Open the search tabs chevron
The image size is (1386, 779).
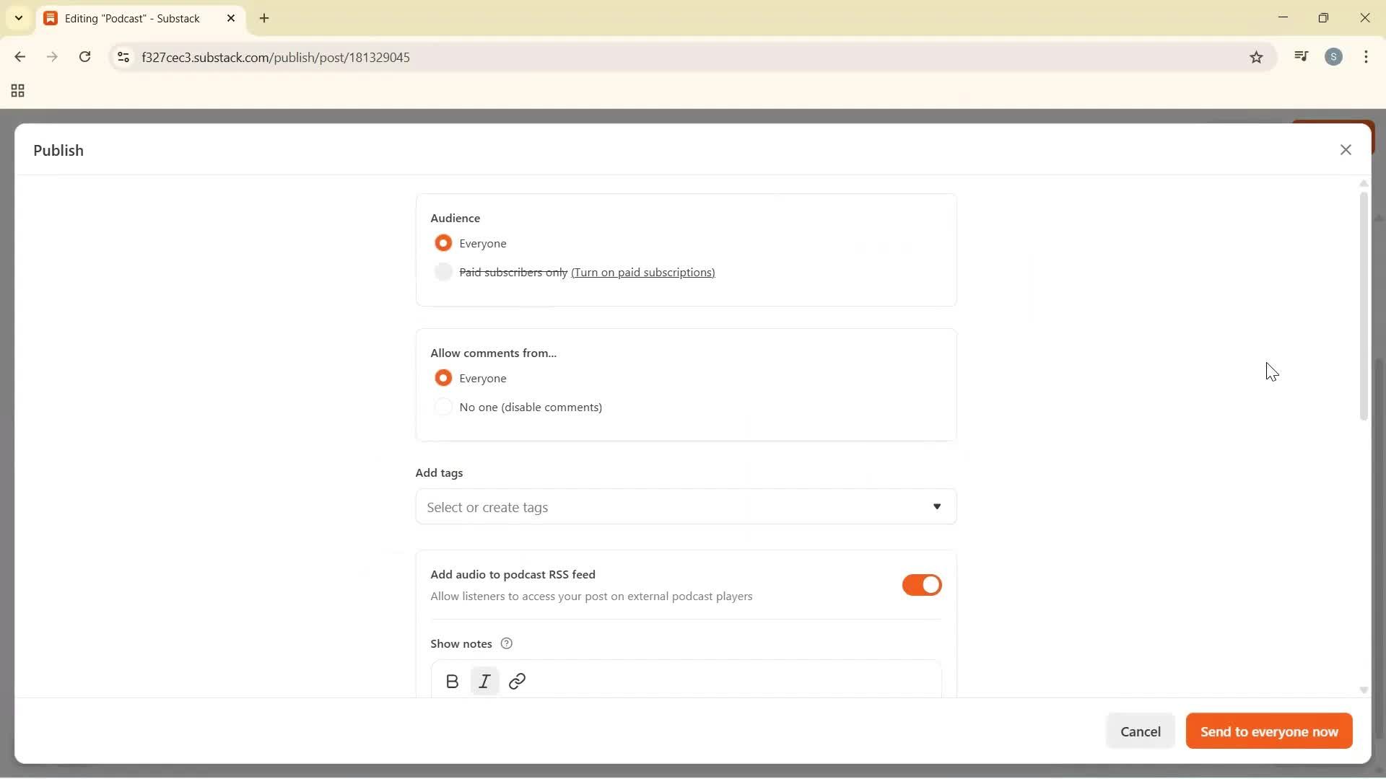(x=18, y=18)
